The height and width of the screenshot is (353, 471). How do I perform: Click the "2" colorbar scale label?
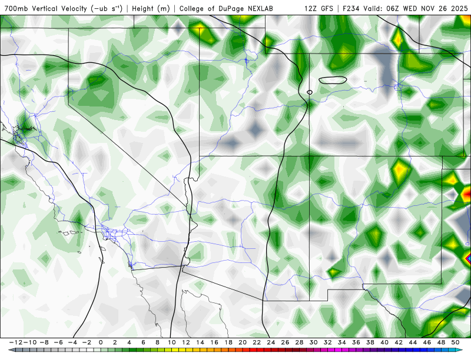pos(115,342)
